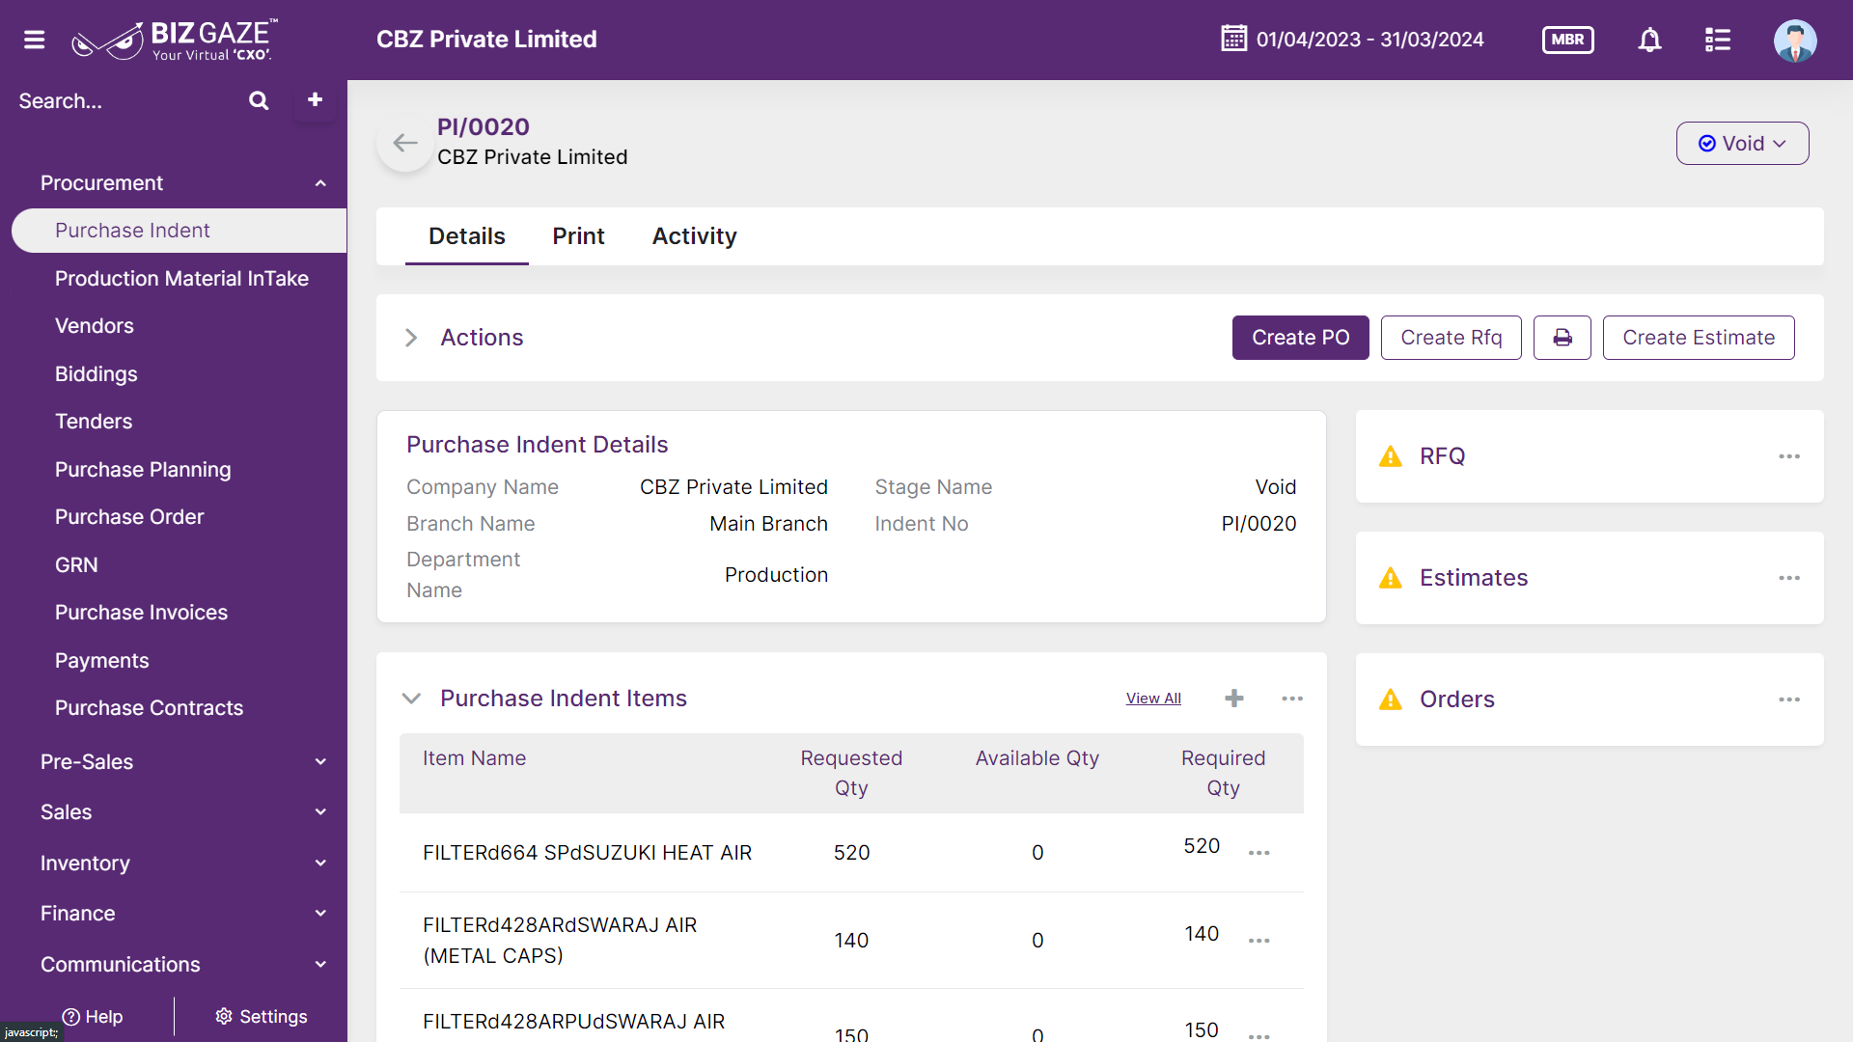Click the Create Rfq button
This screenshot has height=1042, width=1853.
pyautogui.click(x=1451, y=338)
